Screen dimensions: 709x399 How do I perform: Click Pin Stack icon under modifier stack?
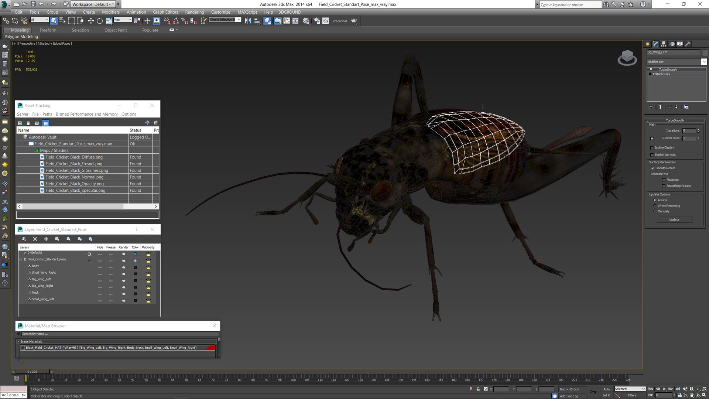[x=651, y=107]
